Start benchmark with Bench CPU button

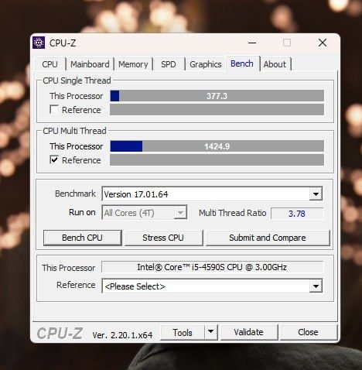tap(82, 238)
